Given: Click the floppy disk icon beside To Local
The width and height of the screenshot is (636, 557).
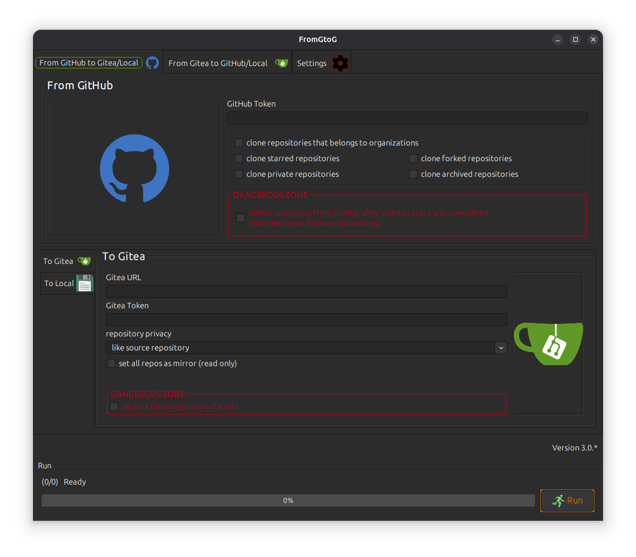Looking at the screenshot, I should (x=85, y=283).
